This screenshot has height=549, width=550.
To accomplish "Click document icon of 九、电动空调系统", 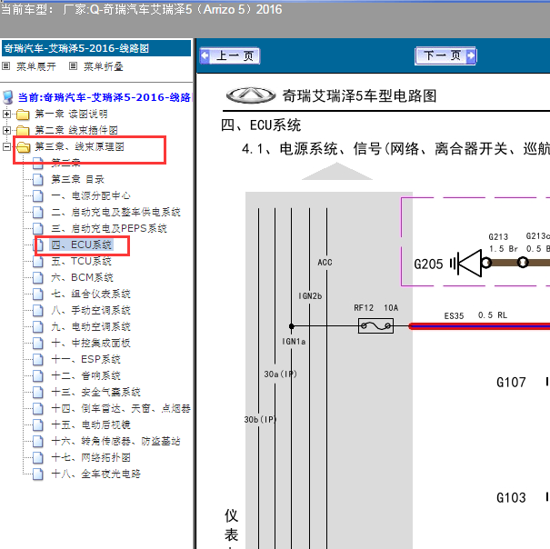I will click(38, 326).
